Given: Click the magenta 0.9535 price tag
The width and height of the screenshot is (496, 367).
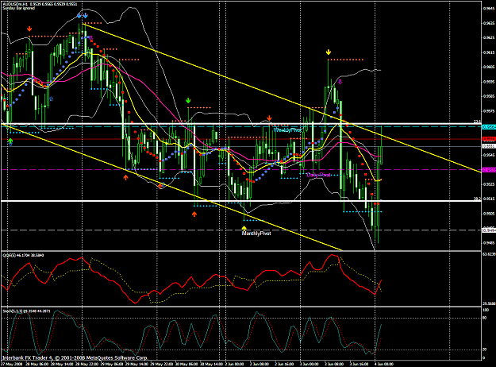Looking at the screenshot, I should pos(489,170).
